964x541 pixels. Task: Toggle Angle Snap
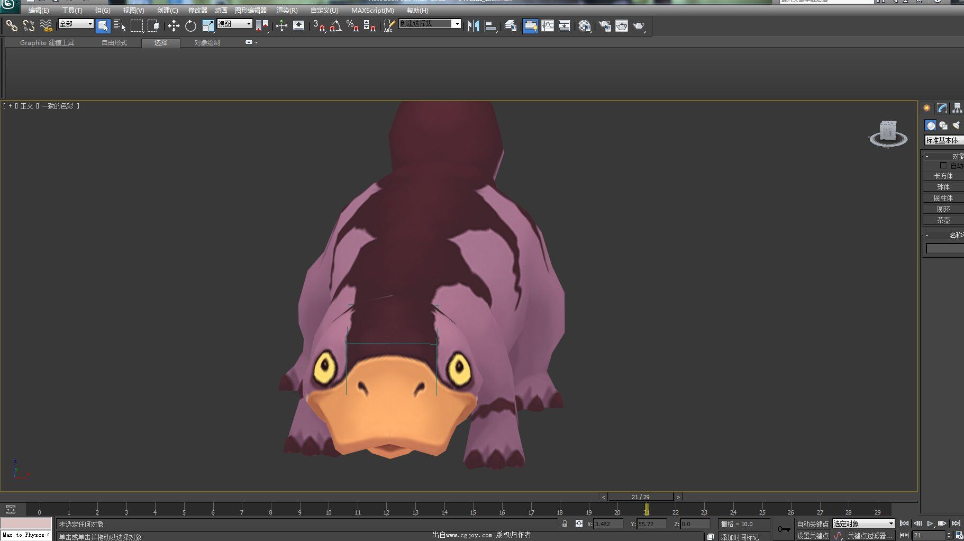coord(335,25)
